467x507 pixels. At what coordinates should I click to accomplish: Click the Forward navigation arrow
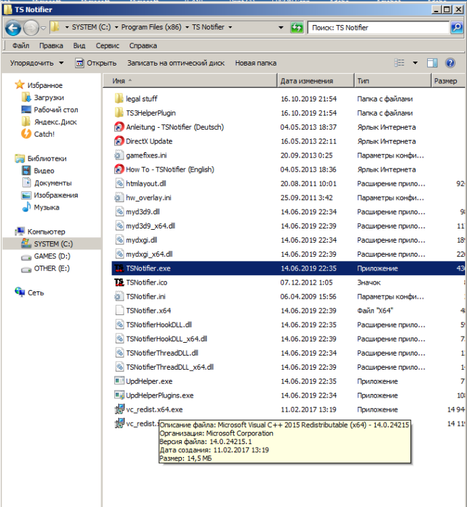click(x=31, y=28)
